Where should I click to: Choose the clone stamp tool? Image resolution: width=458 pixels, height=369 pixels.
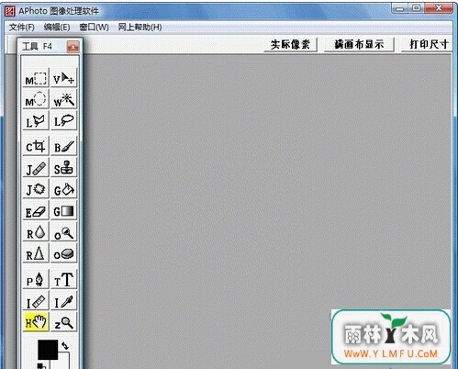click(63, 167)
